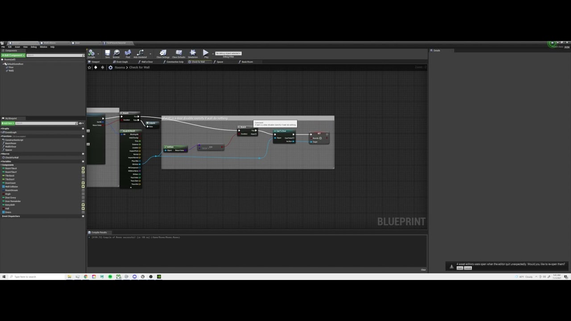This screenshot has height=321, width=571.
Task: Click the plus icon next to Variables
Action: 83,161
